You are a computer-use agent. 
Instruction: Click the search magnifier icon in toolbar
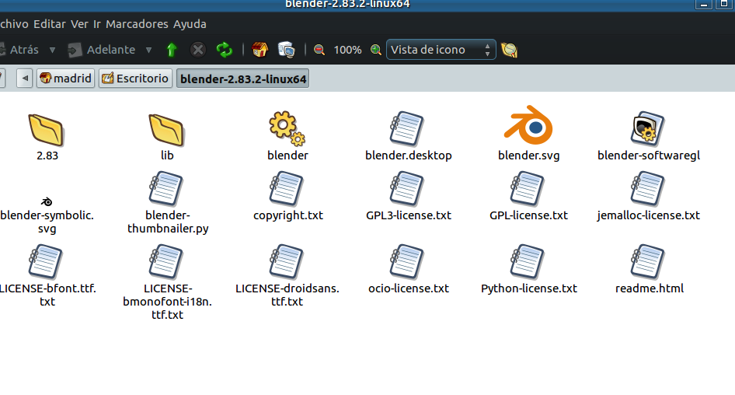[x=509, y=50]
